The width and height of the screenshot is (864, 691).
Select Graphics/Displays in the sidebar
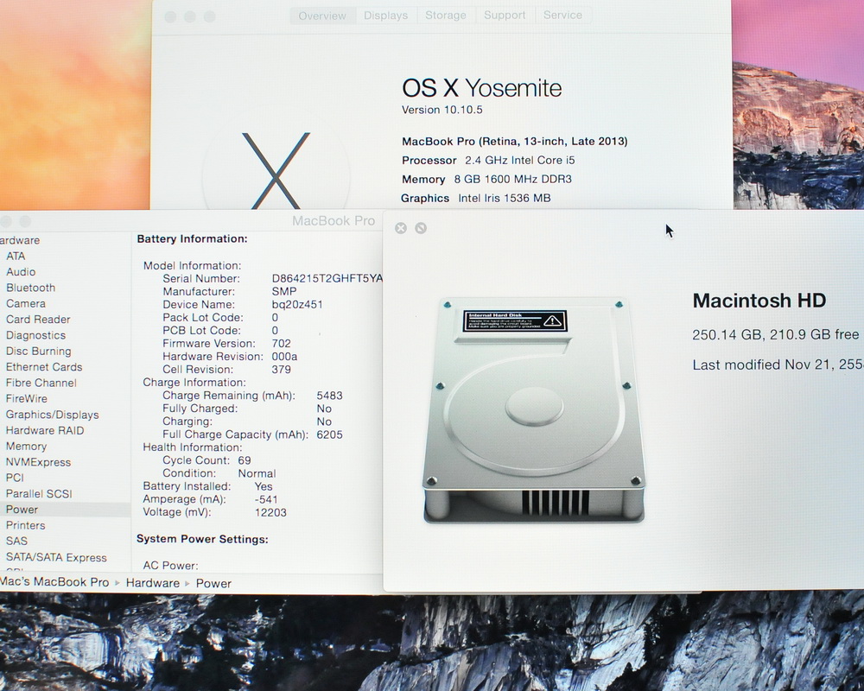click(53, 415)
